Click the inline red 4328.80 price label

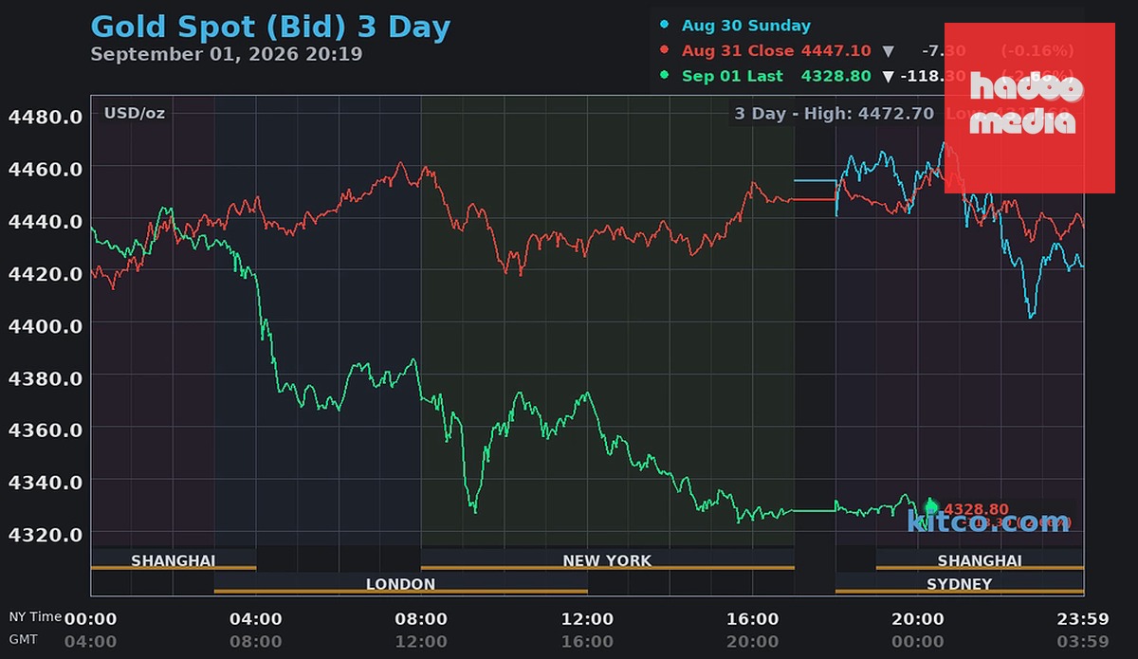pyautogui.click(x=976, y=509)
